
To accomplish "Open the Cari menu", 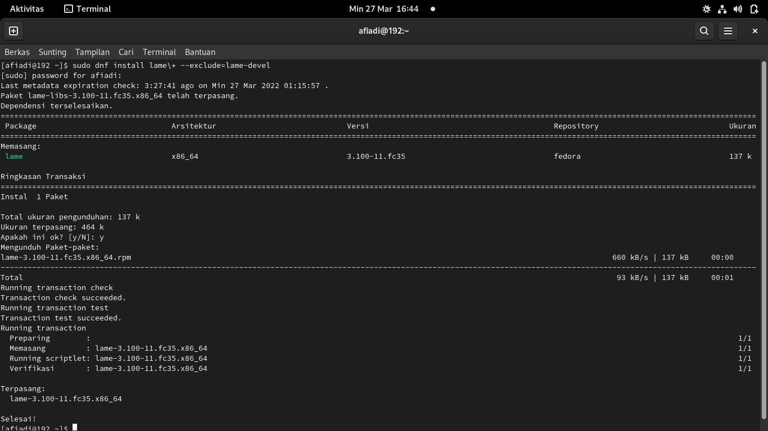I will click(126, 52).
